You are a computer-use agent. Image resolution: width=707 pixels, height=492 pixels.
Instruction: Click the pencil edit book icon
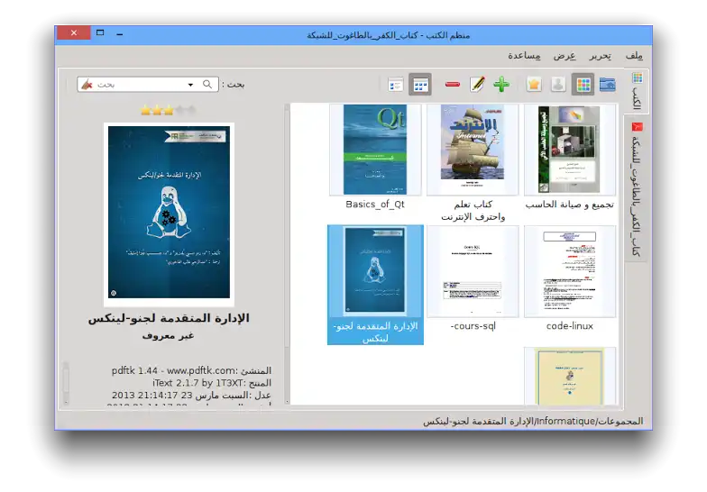tap(477, 85)
